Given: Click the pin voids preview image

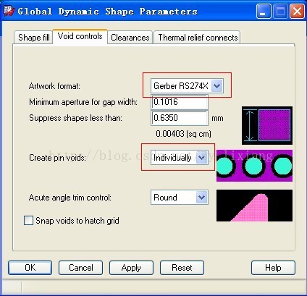Looking at the screenshot, I should tap(254, 166).
